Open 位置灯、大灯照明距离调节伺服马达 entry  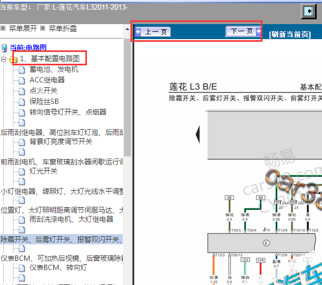[62, 211]
